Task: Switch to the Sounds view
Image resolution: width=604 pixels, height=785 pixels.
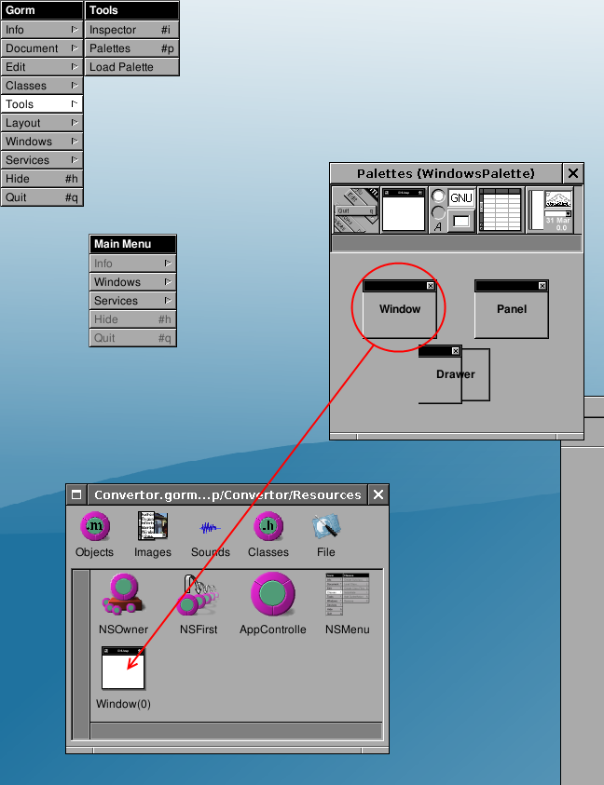Action: (x=210, y=535)
